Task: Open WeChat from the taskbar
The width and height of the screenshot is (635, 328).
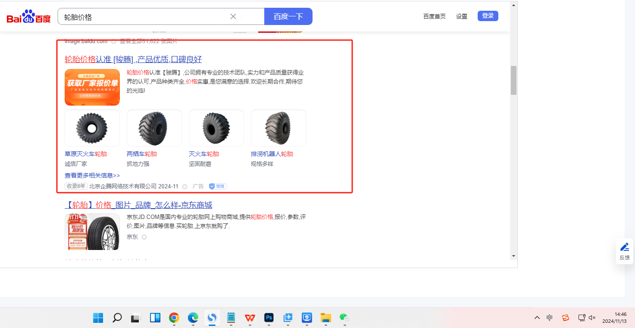Action: pos(344,318)
